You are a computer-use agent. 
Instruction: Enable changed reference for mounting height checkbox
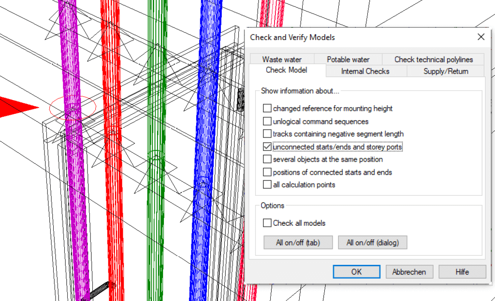(x=267, y=109)
